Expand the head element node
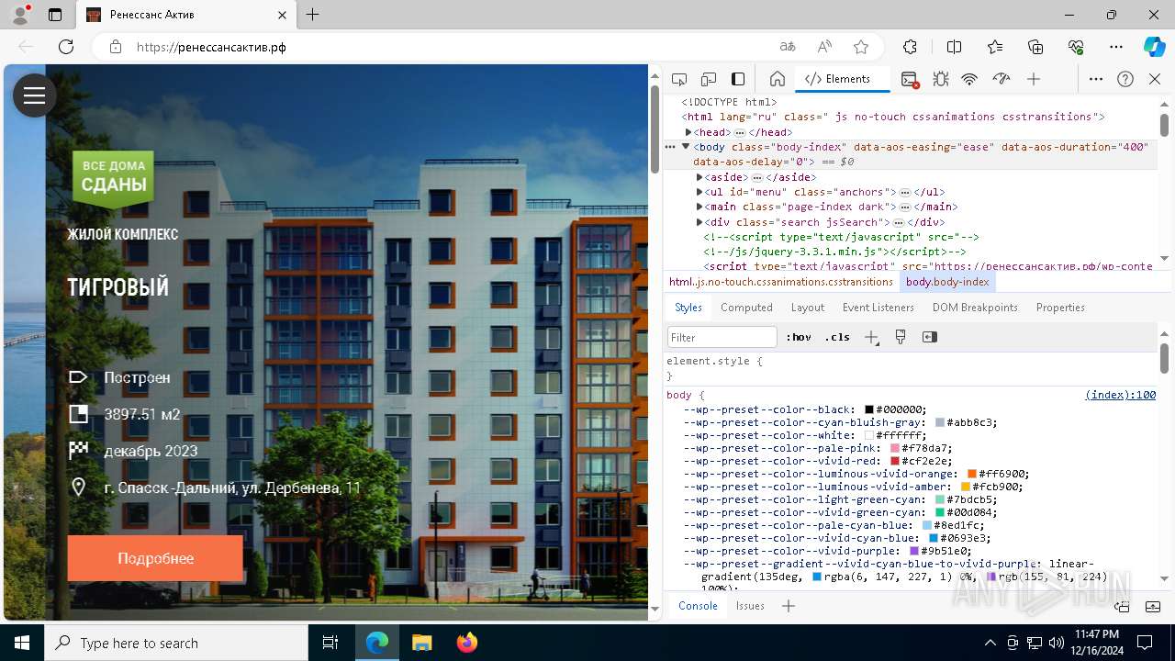 click(x=688, y=132)
